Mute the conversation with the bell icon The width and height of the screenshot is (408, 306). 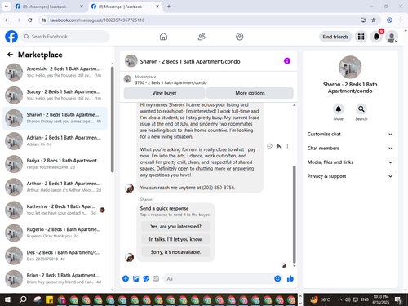point(339,109)
